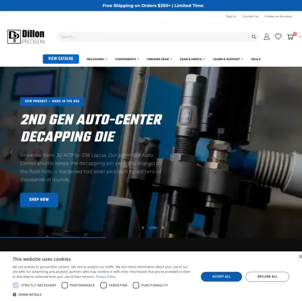Click the Dillon Precision logo
Screen dimensions: 302x302
[26, 37]
